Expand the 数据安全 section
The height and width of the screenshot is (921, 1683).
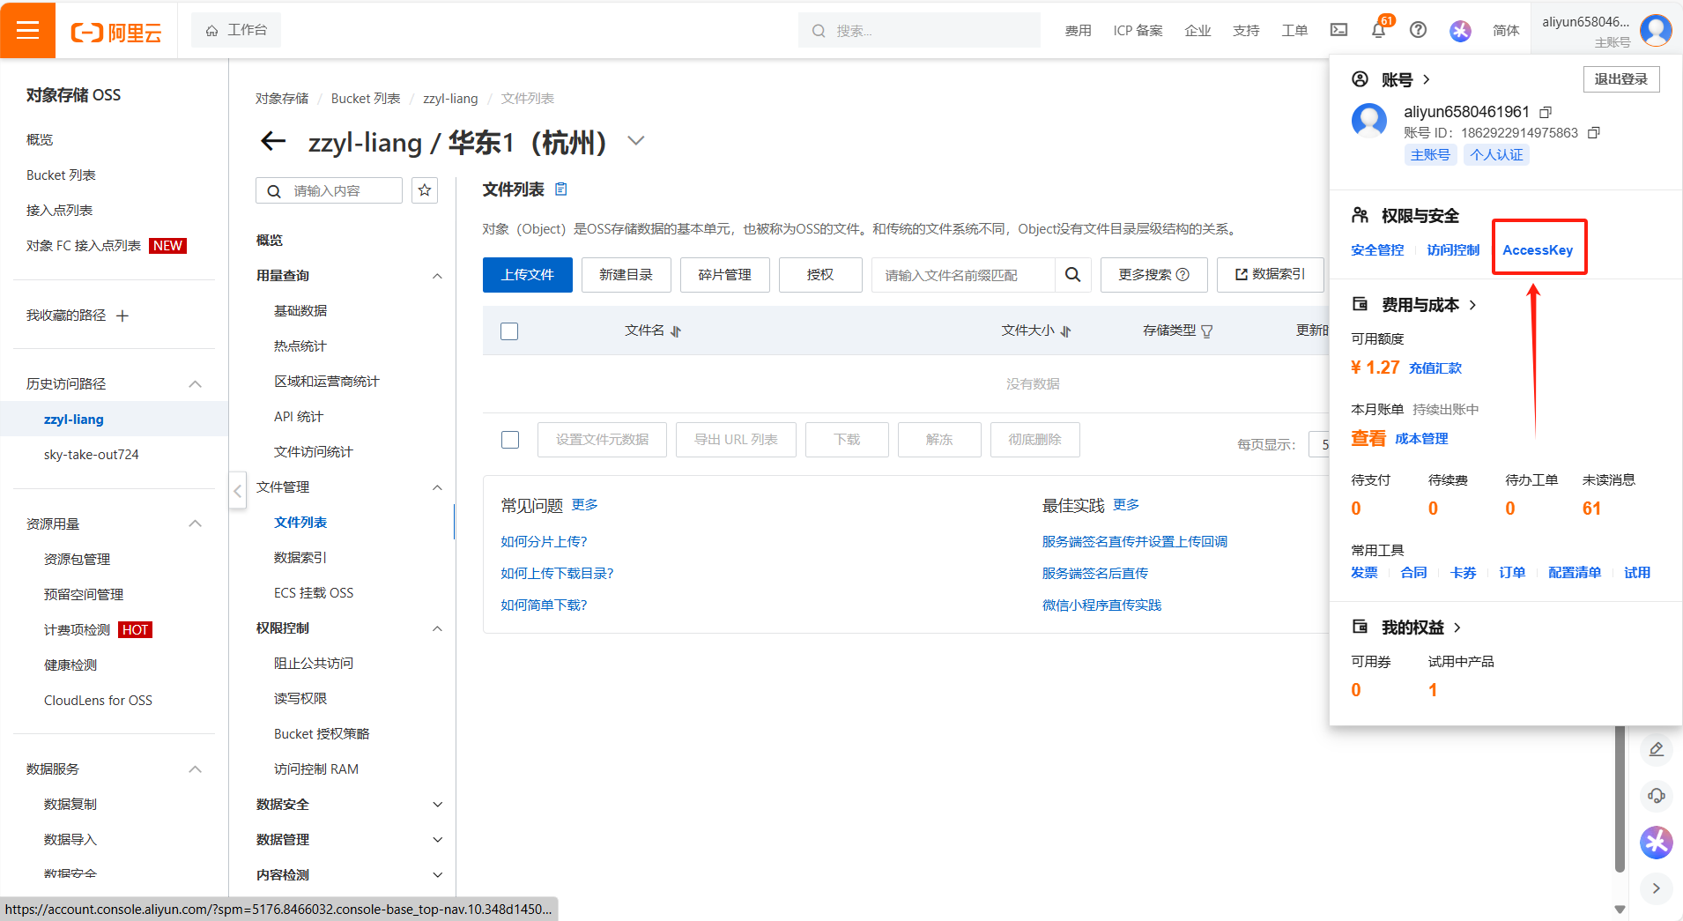pyautogui.click(x=437, y=805)
